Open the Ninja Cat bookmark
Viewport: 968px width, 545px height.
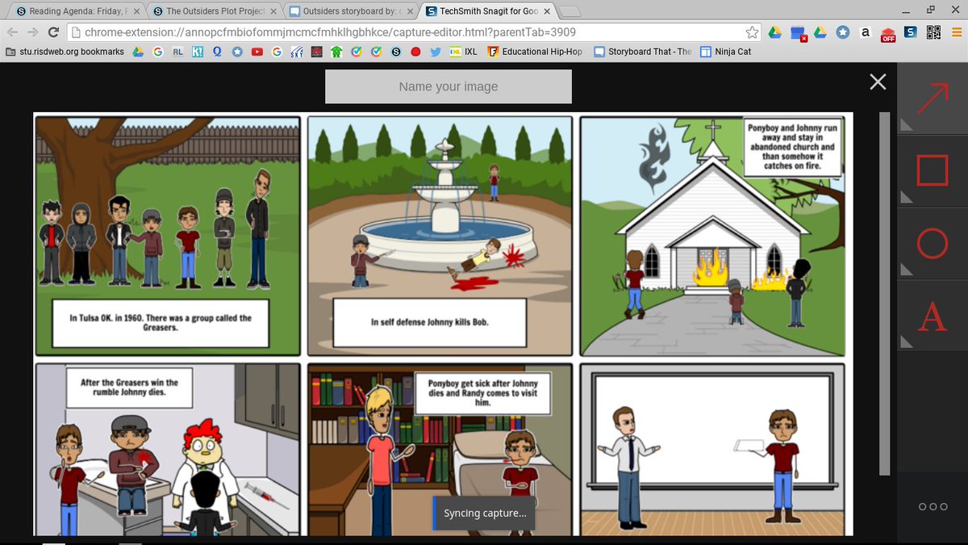point(725,51)
